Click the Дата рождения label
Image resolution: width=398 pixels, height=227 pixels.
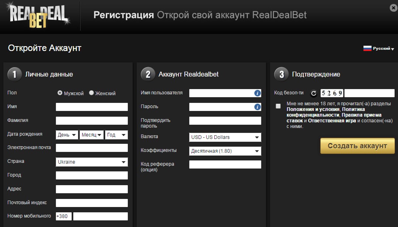click(25, 134)
